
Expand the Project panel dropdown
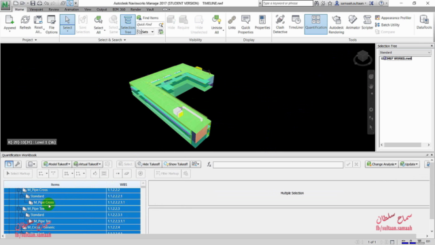point(29,40)
